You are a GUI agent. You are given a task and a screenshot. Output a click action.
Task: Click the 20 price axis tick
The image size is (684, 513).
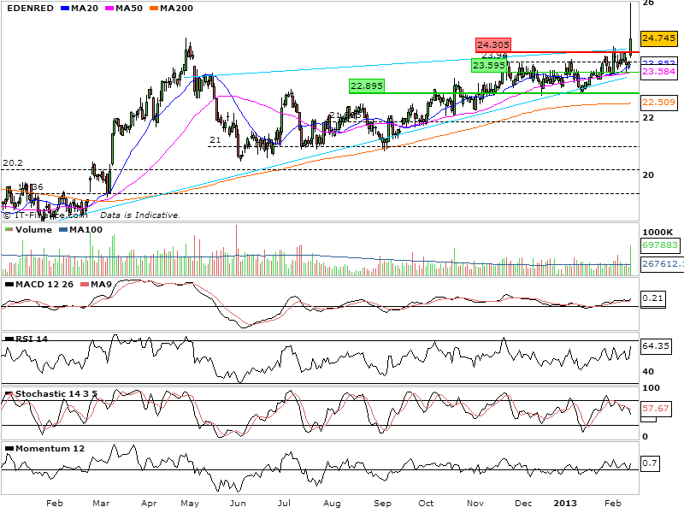tap(648, 174)
